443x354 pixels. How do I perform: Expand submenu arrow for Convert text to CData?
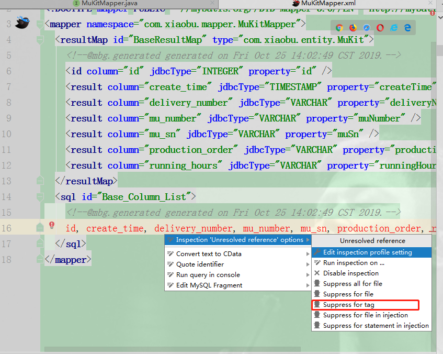(x=308, y=254)
